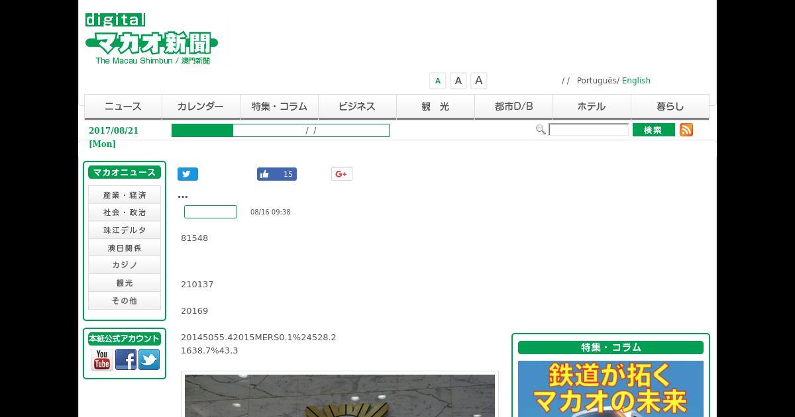Open the official Twitter account icon
Screen dimensions: 795x417
pyautogui.click(x=149, y=359)
